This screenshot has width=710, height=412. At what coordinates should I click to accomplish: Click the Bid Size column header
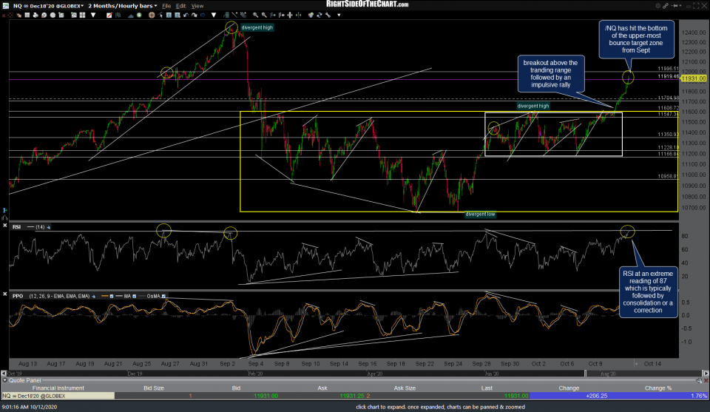coord(154,388)
